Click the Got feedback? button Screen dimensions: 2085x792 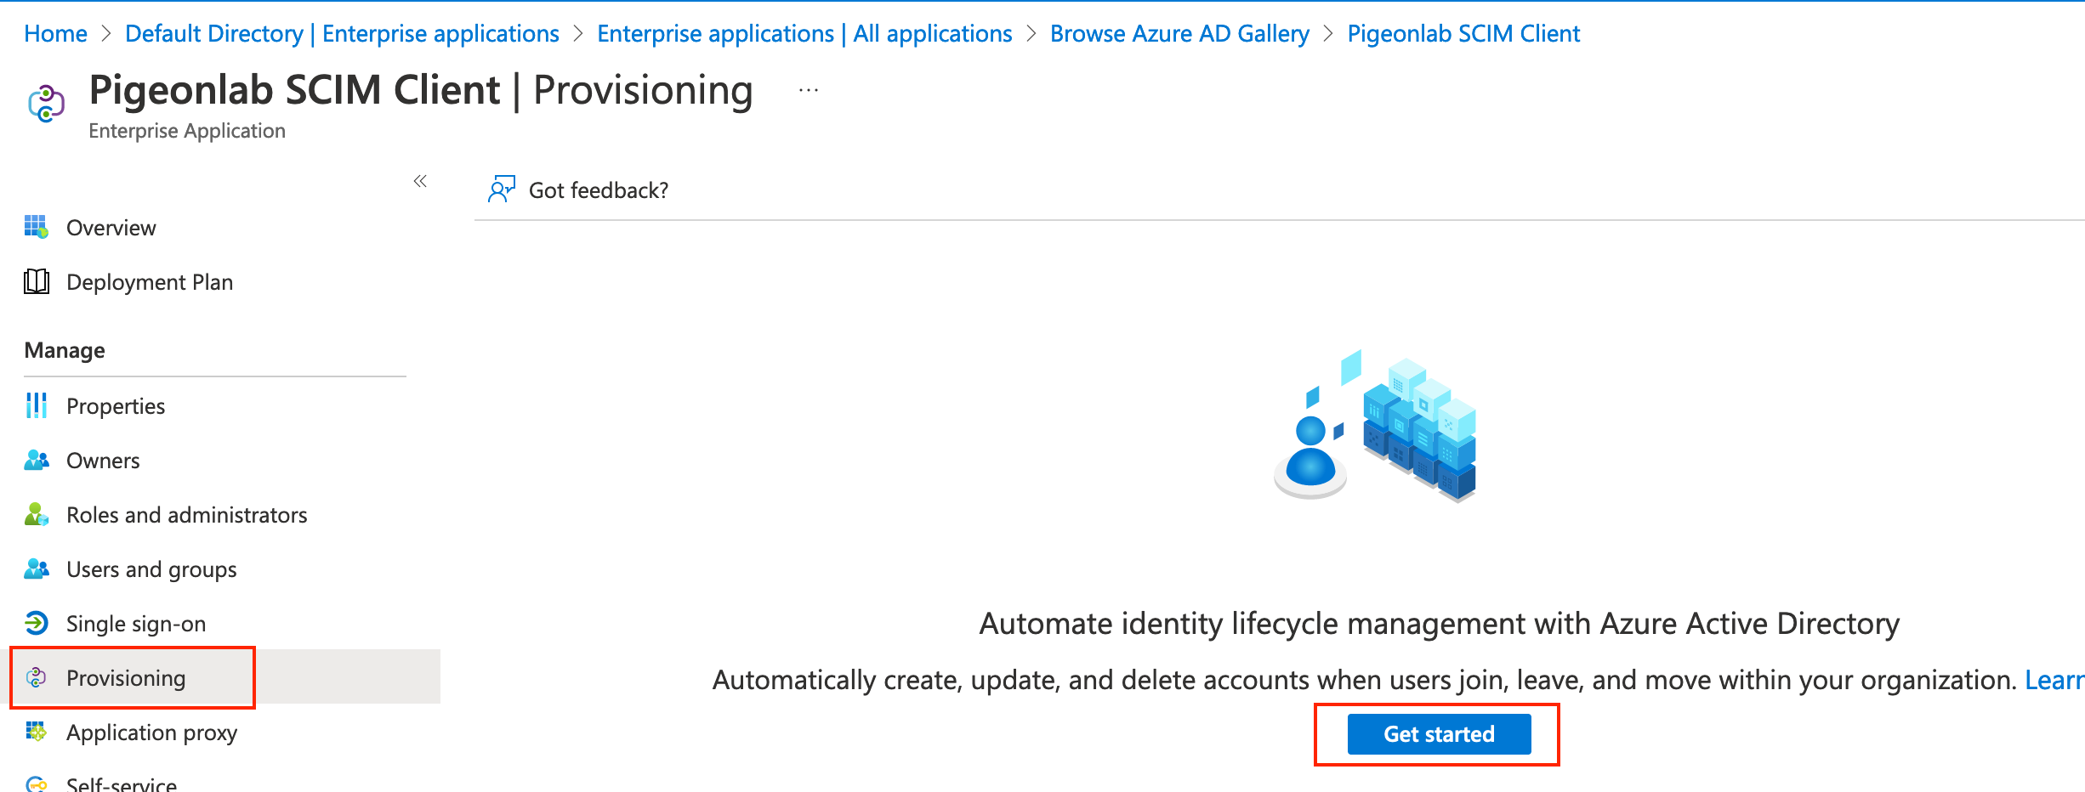tap(578, 190)
